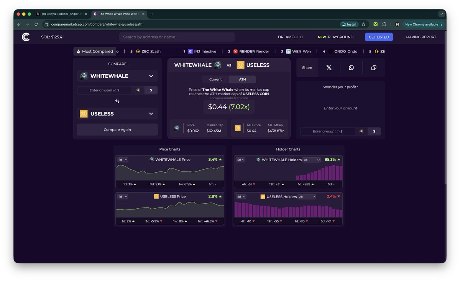The width and height of the screenshot is (460, 281).
Task: Click the Most Compared flame icon
Action: coord(78,51)
